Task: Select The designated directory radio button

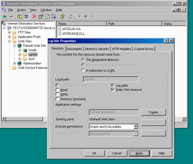Action: click(x=83, y=60)
